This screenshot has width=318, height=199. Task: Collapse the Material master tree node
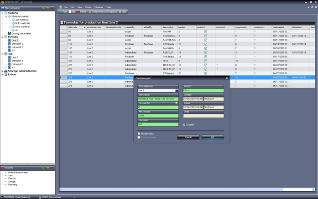pyautogui.click(x=6, y=16)
